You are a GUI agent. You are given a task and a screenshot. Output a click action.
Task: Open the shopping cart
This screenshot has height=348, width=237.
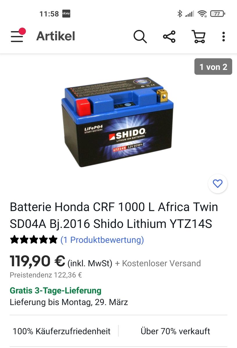[x=199, y=37]
